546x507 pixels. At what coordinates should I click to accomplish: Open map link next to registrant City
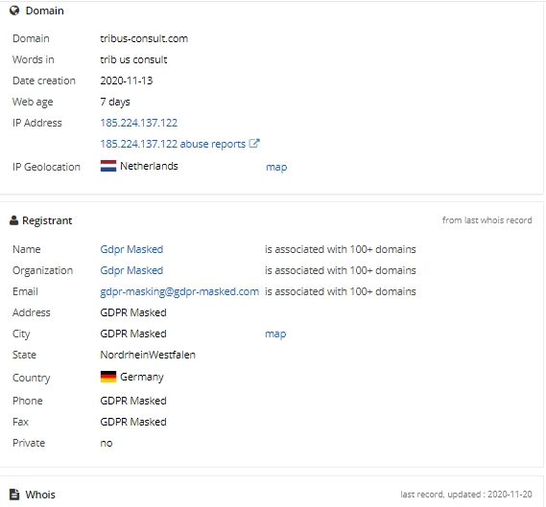pyautogui.click(x=275, y=334)
